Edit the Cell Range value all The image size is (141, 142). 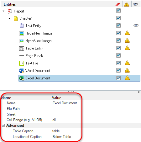coord(54,120)
